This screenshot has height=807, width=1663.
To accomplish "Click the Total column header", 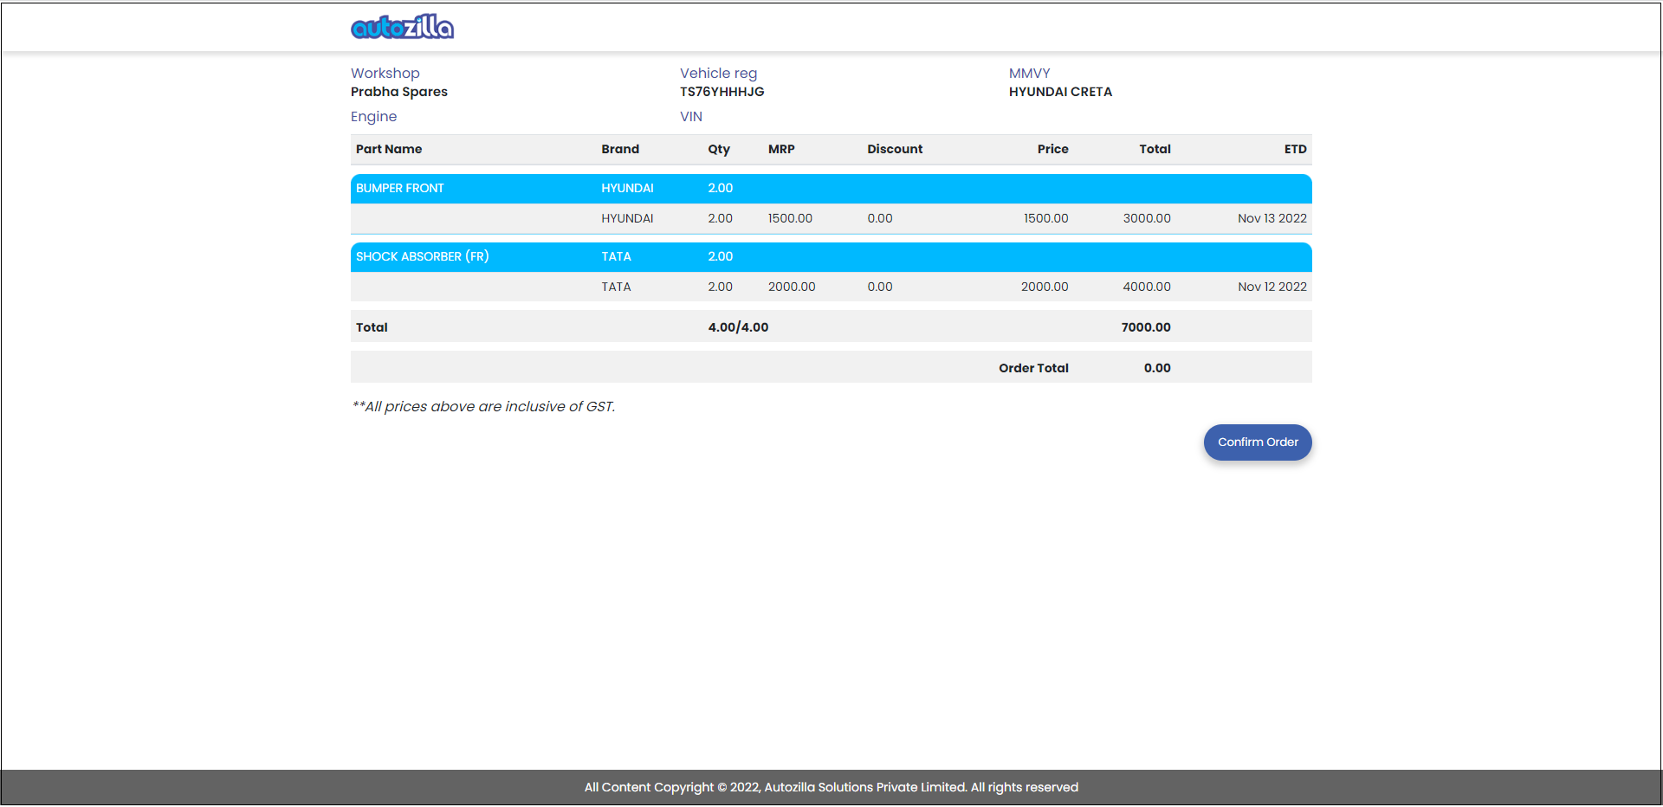I will pos(1155,149).
